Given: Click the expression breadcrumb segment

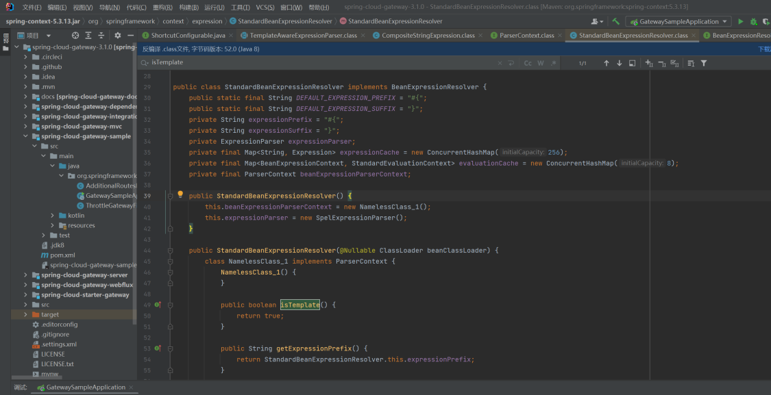Looking at the screenshot, I should click(x=207, y=21).
